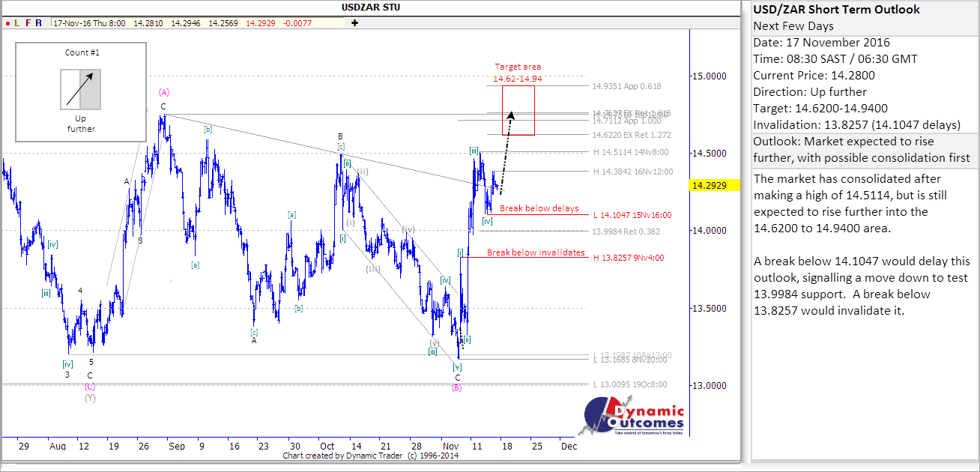Select the magenta (A) wave label
The width and height of the screenshot is (980, 472).
164,92
